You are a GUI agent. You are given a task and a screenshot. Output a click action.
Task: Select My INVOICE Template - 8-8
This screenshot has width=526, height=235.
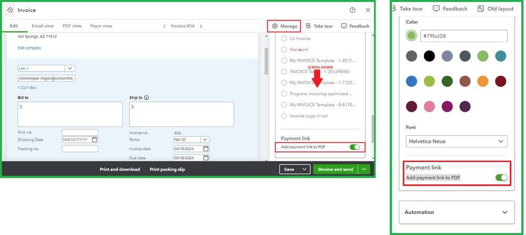pyautogui.click(x=284, y=105)
